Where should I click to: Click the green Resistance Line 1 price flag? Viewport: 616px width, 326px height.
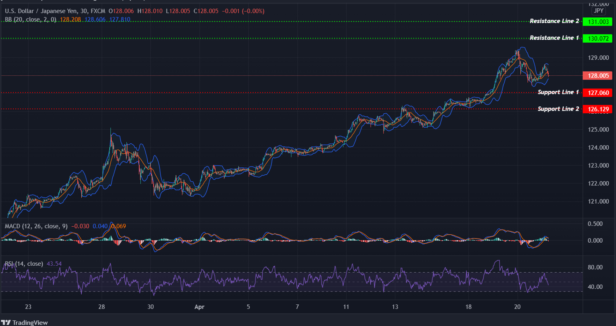[x=597, y=38]
